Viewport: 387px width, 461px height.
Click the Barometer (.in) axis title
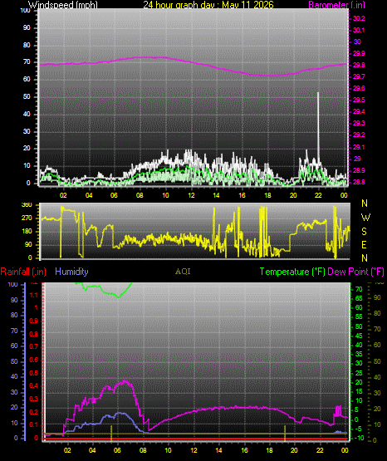coord(336,4)
